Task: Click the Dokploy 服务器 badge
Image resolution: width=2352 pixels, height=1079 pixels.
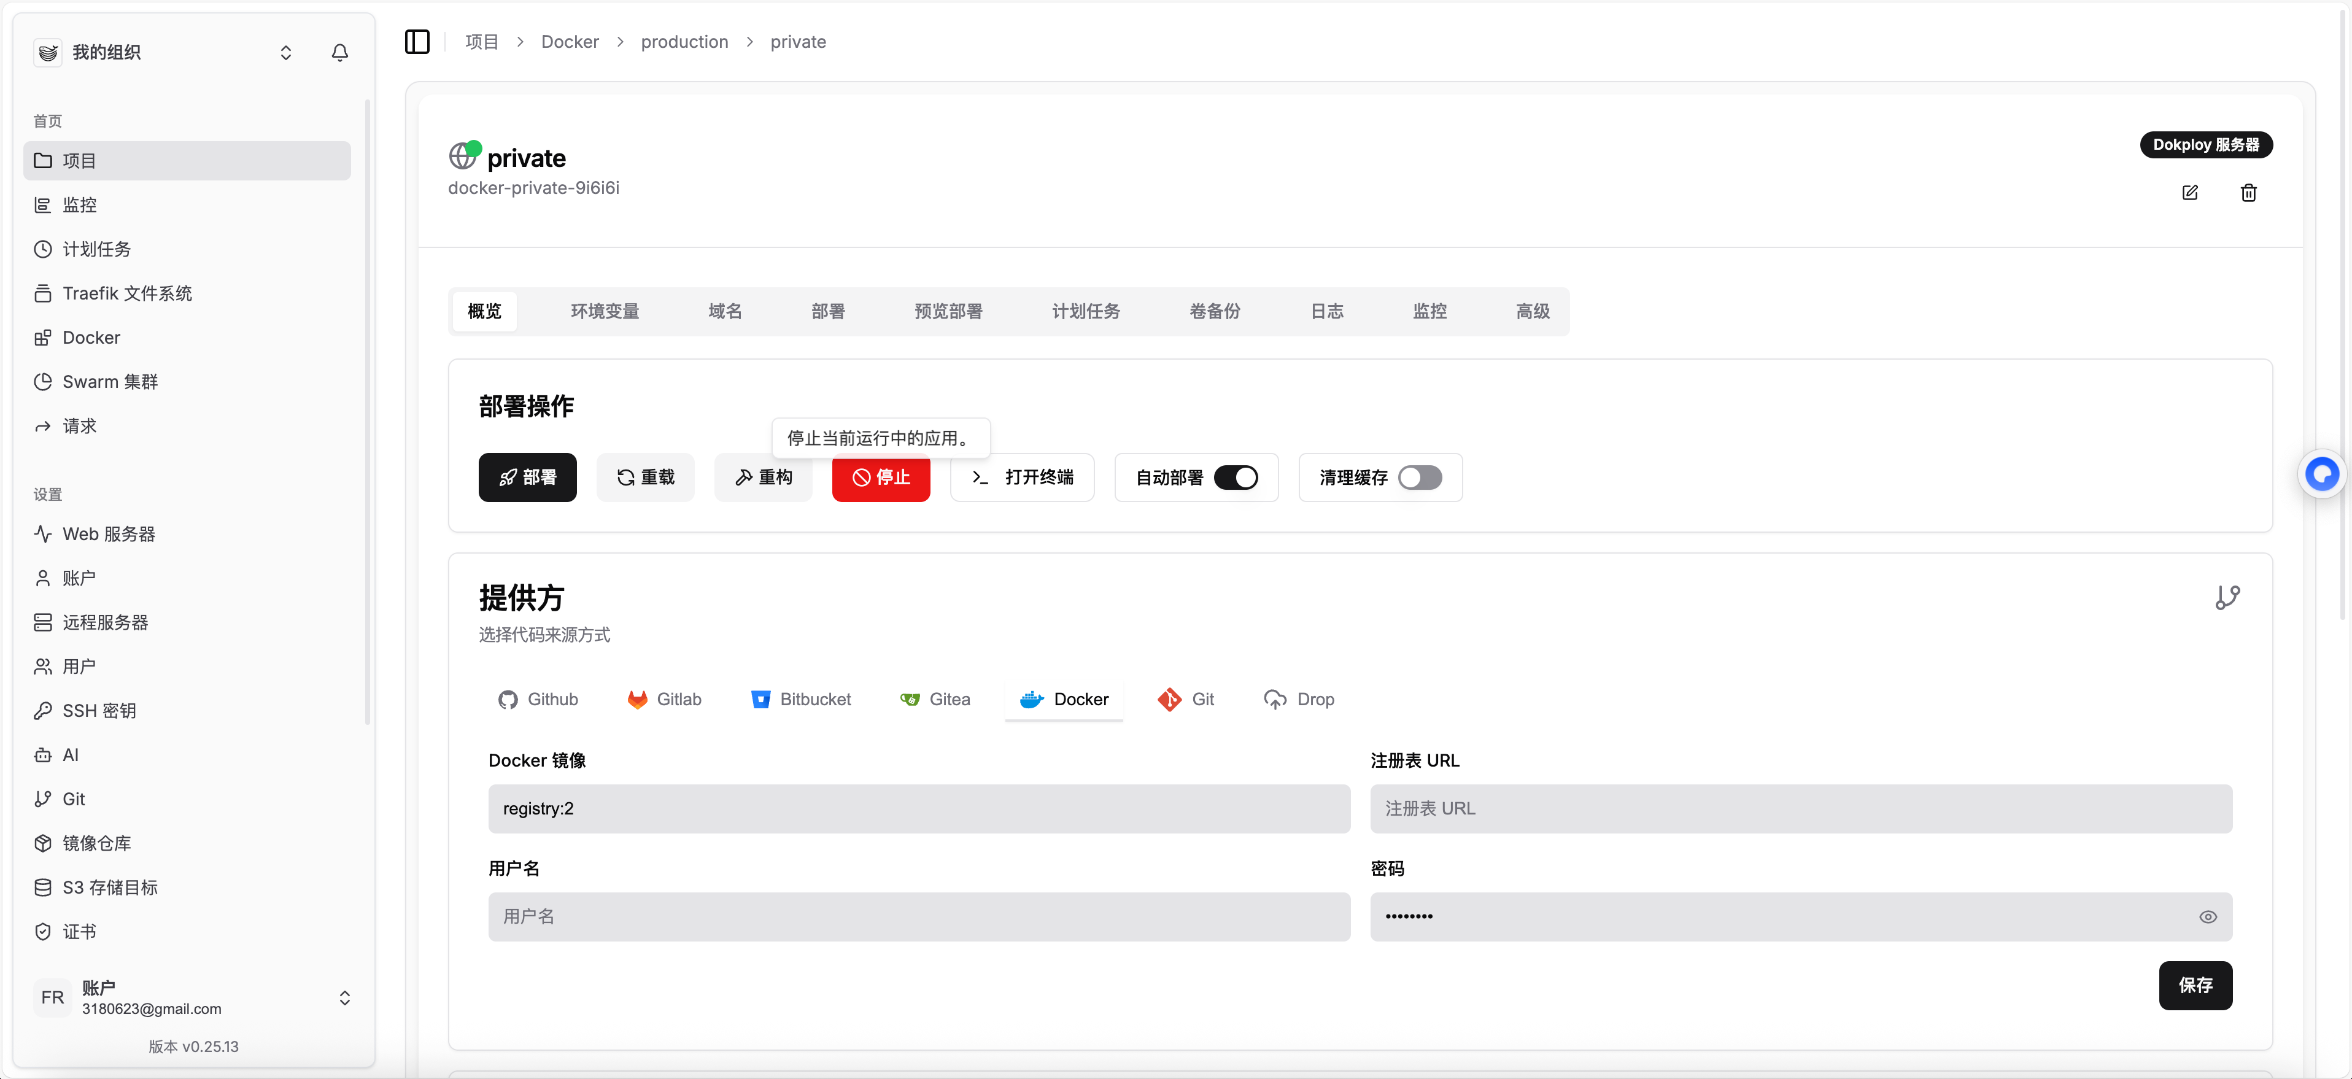Action: click(2206, 145)
